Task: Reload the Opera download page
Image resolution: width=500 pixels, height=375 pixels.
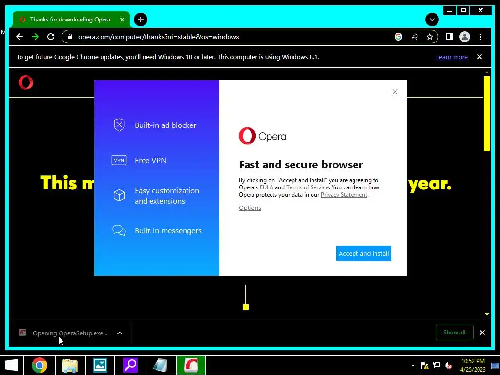Action: [x=51, y=37]
